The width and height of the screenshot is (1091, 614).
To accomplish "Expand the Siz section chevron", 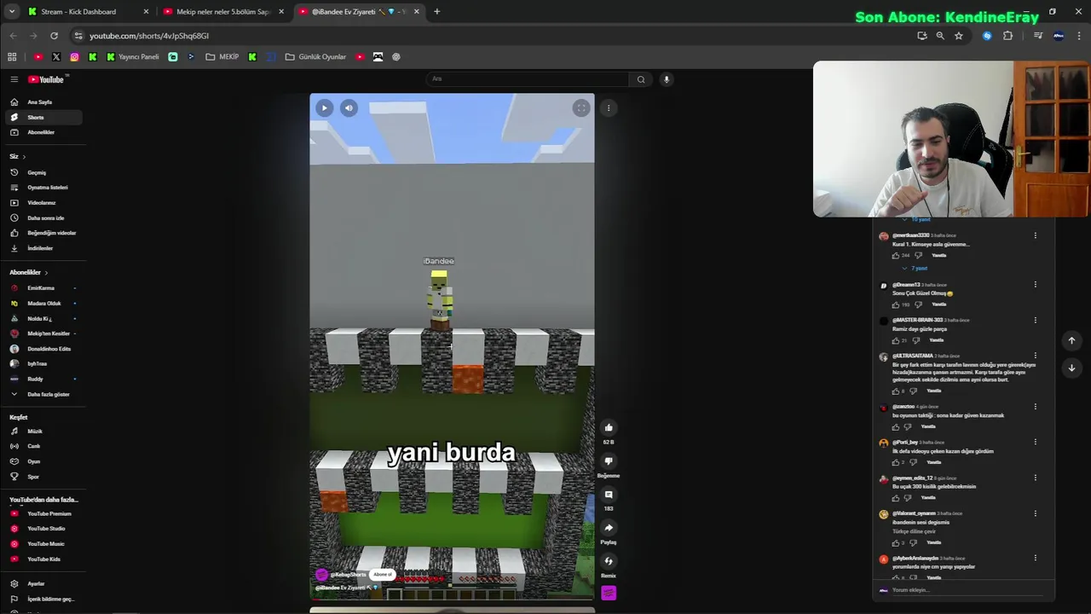I will click(24, 157).
